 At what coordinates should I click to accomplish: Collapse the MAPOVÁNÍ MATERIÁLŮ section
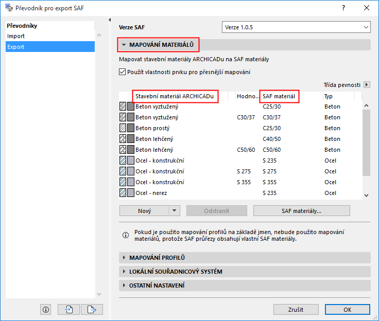[124, 45]
